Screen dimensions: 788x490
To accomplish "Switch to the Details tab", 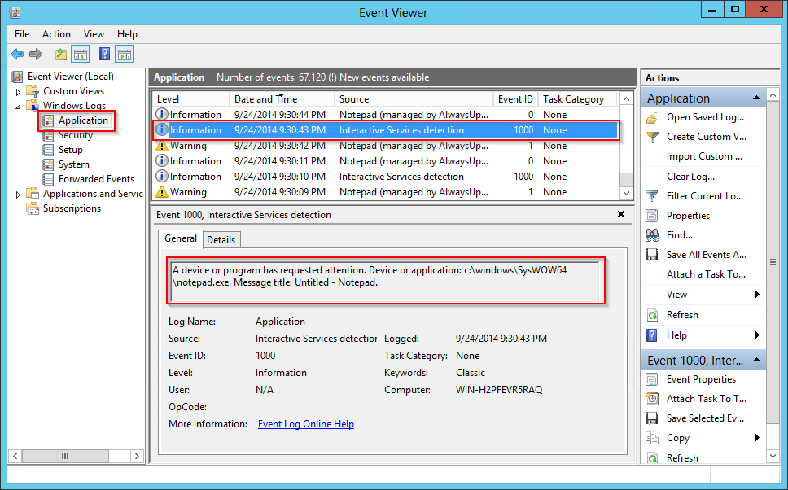I will 221,239.
